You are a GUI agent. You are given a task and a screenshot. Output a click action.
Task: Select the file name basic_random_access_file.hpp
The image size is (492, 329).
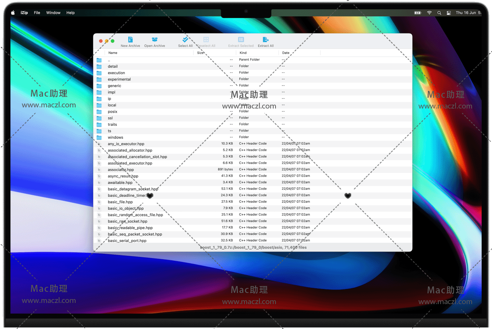coord(135,215)
